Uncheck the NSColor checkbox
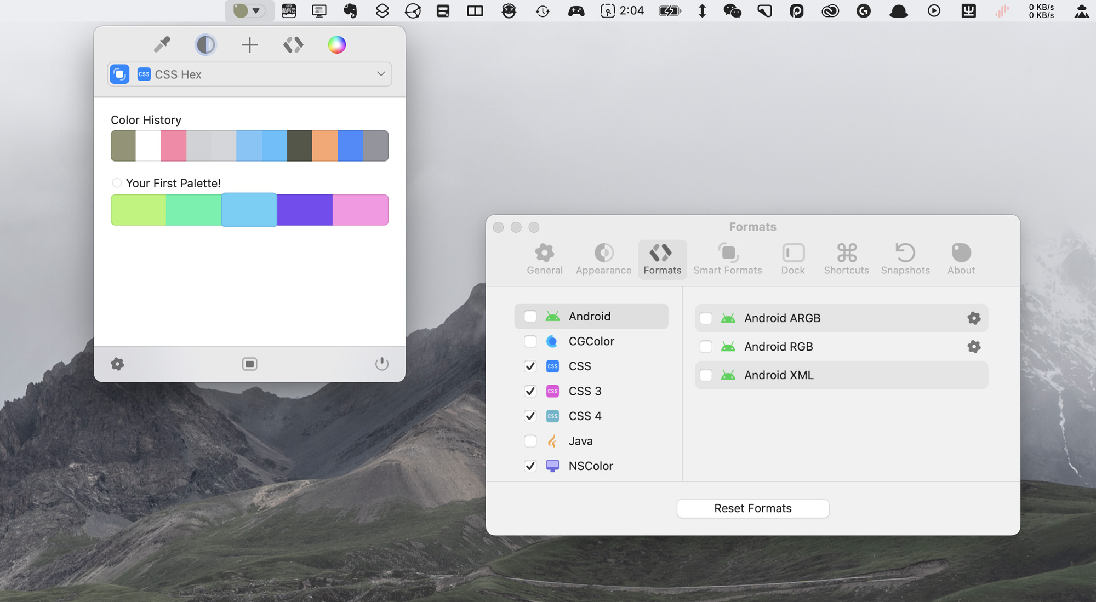The height and width of the screenshot is (602, 1096). click(530, 466)
